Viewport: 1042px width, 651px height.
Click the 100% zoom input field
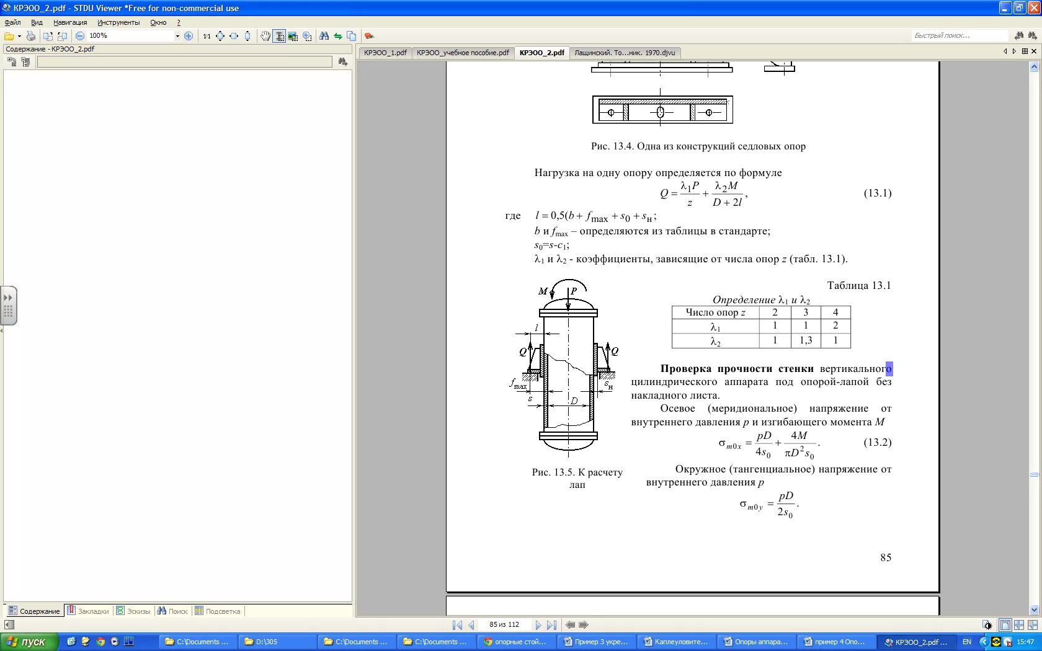pyautogui.click(x=130, y=36)
